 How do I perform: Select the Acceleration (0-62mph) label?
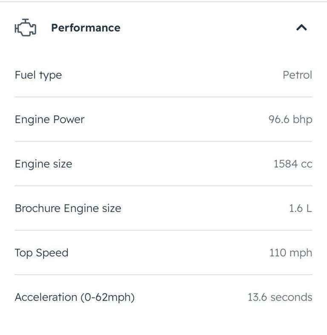[75, 297]
